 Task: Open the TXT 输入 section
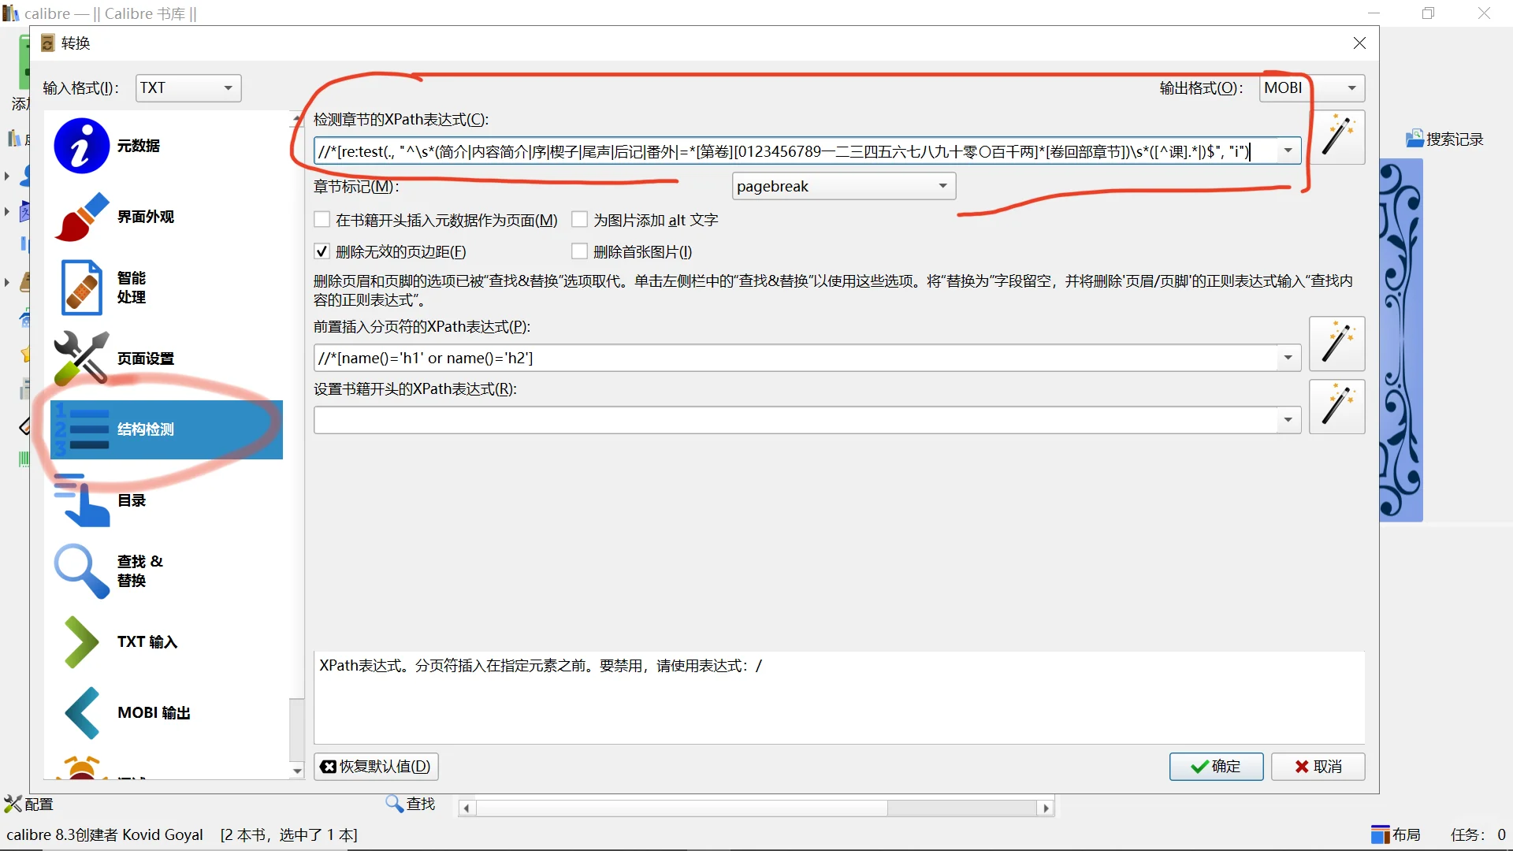pos(166,642)
